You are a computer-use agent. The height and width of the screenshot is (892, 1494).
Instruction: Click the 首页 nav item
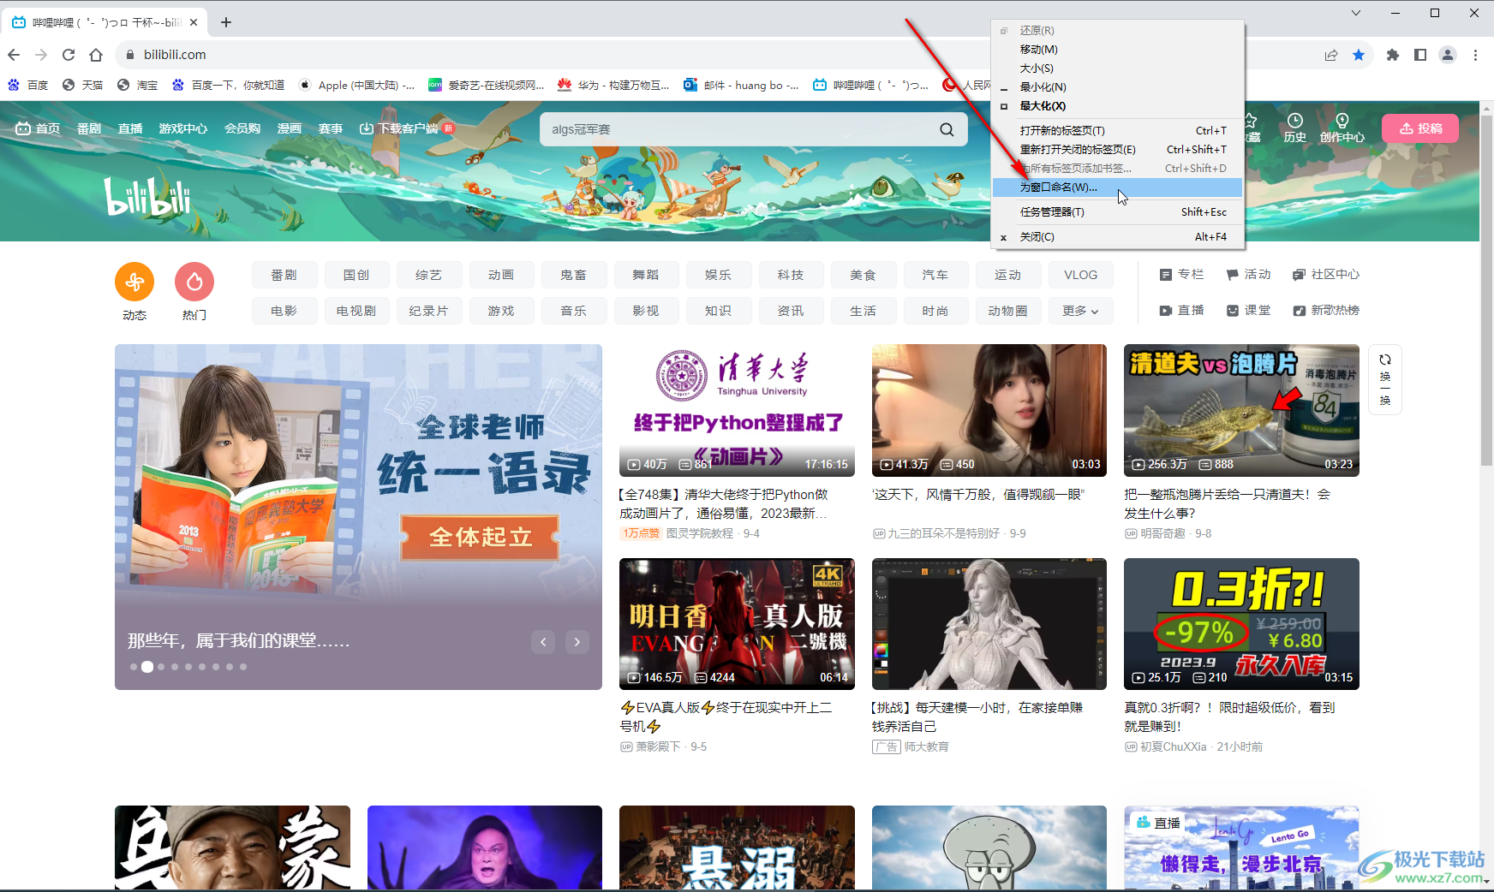click(x=39, y=128)
